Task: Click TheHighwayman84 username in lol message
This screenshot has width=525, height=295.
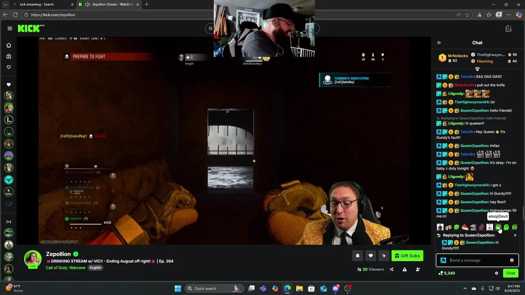Action: (472, 102)
